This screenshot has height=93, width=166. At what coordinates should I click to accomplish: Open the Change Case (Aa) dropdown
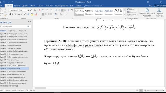tap(35, 10)
